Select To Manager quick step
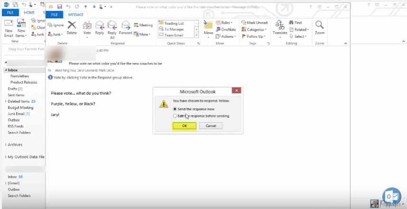The width and height of the screenshot is (407, 209). 176,29
